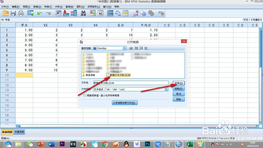Screen dimensions: 263x148
Task: Click the Go to variable red arrow icon
Action: click(x=66, y=13)
